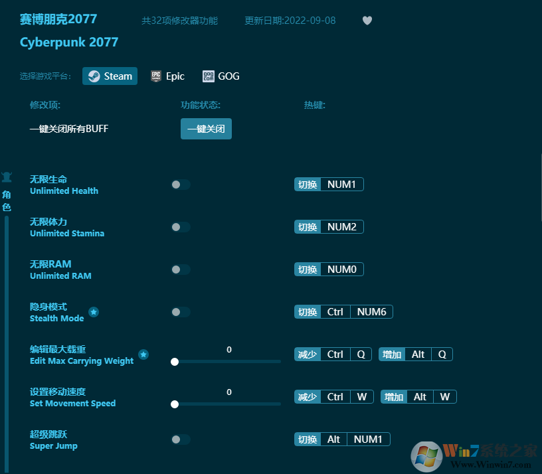Image resolution: width=542 pixels, height=474 pixels.
Task: Toggle Unlimited Stamina on
Action: pos(180,227)
